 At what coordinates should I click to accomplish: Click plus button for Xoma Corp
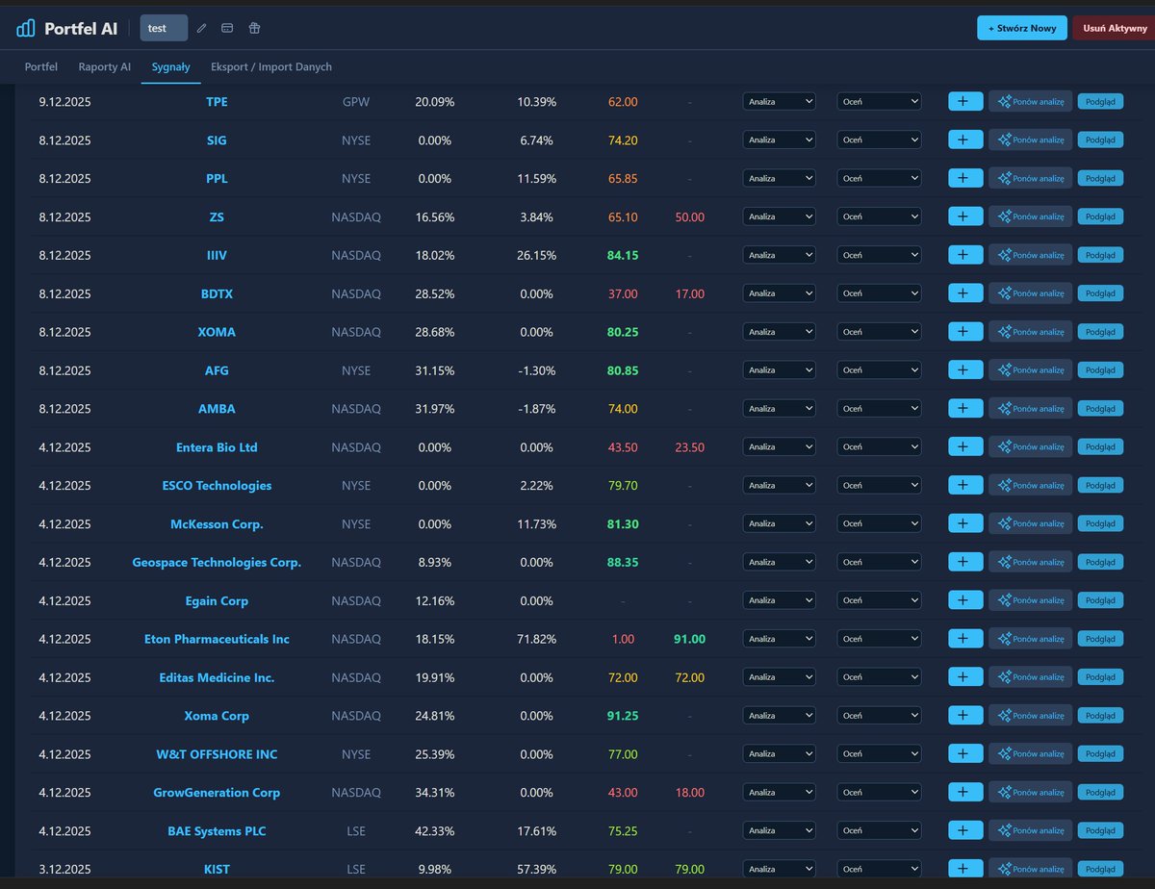[965, 716]
